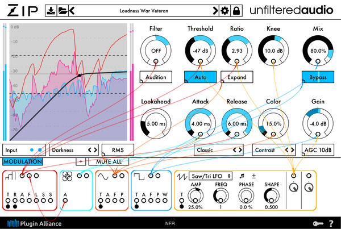
Task: Mute all modulation with MUTE ALL
Action: click(x=109, y=161)
